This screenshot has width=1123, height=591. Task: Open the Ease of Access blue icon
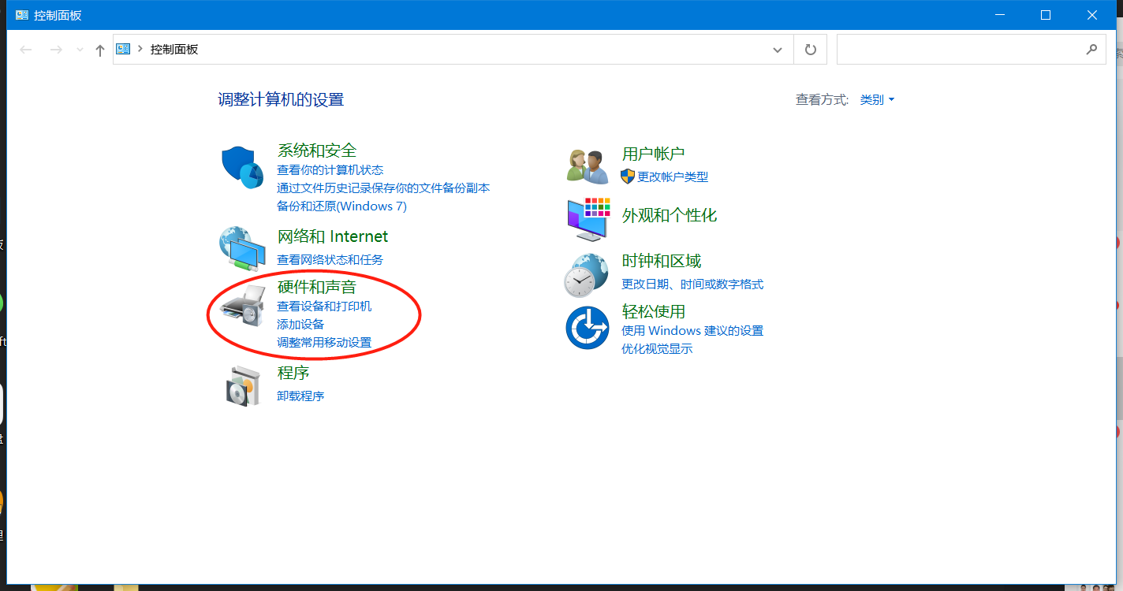click(588, 328)
